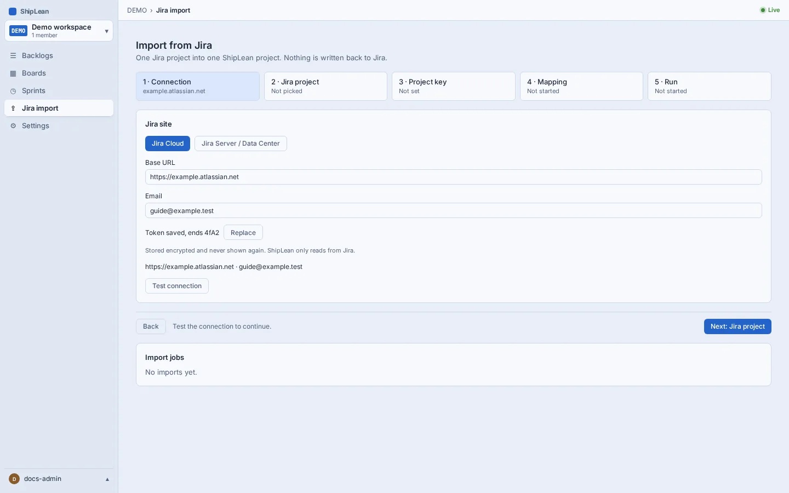Click the 'Token saved, ends 4fA2' text
The image size is (789, 493).
(182, 233)
